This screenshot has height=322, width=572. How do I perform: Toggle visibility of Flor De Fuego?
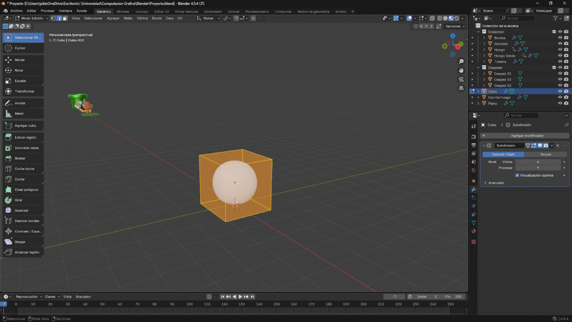pyautogui.click(x=560, y=97)
